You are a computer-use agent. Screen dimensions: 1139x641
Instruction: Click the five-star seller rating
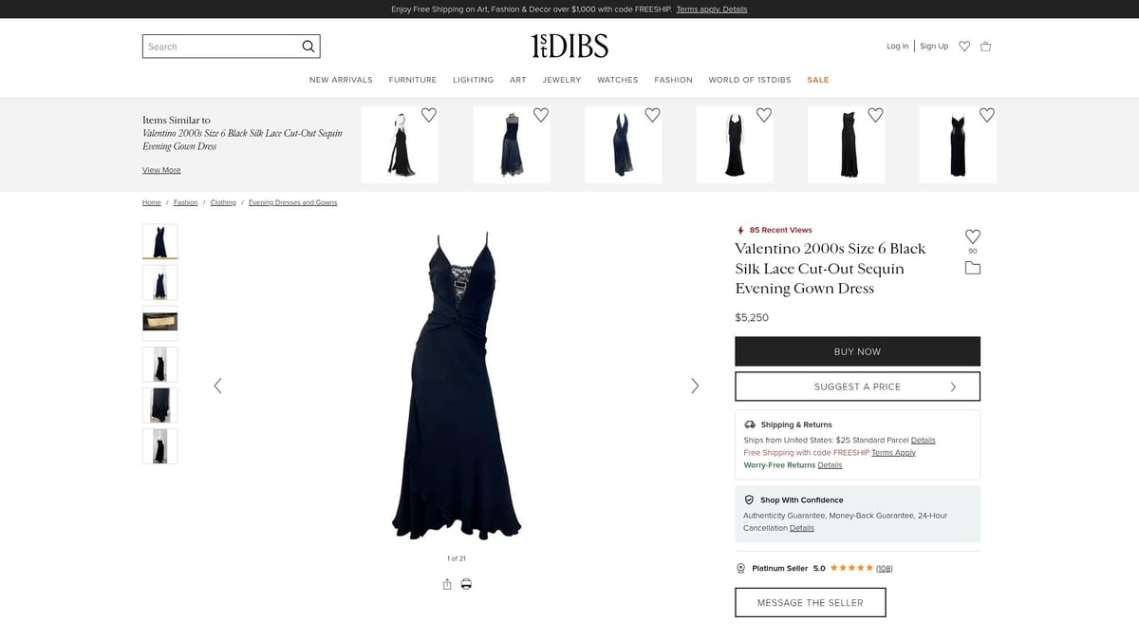[x=851, y=568]
